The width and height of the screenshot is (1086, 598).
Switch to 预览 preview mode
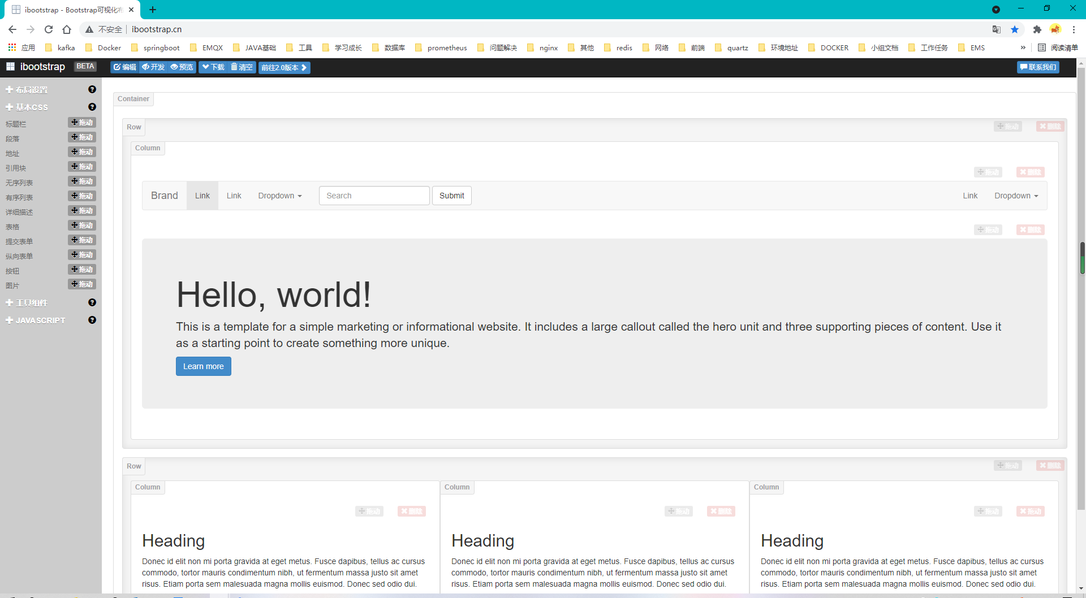pyautogui.click(x=182, y=67)
